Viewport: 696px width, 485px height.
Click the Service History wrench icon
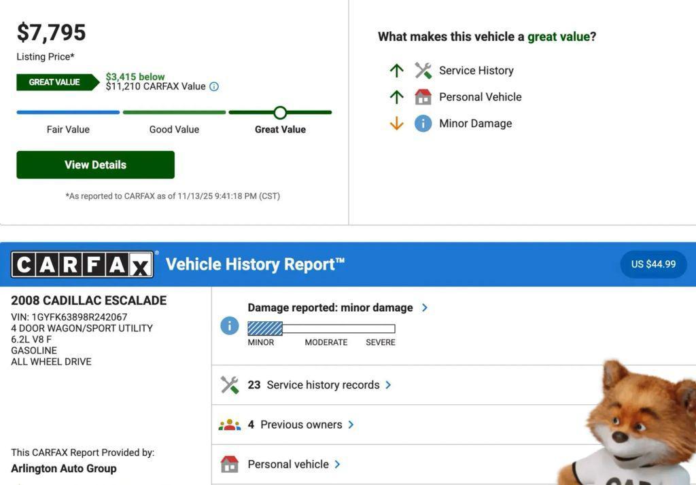tap(423, 71)
